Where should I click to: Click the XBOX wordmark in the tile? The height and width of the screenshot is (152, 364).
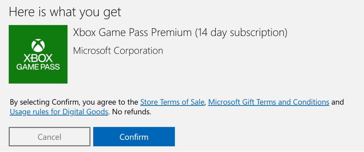pos(38,59)
